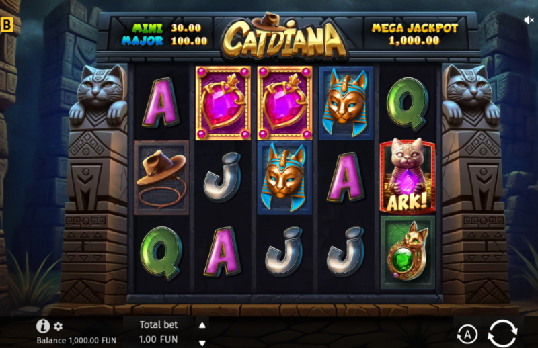538x348 pixels.
Task: Click the Balance 1,000.00 FUN text
Action: pos(76,341)
